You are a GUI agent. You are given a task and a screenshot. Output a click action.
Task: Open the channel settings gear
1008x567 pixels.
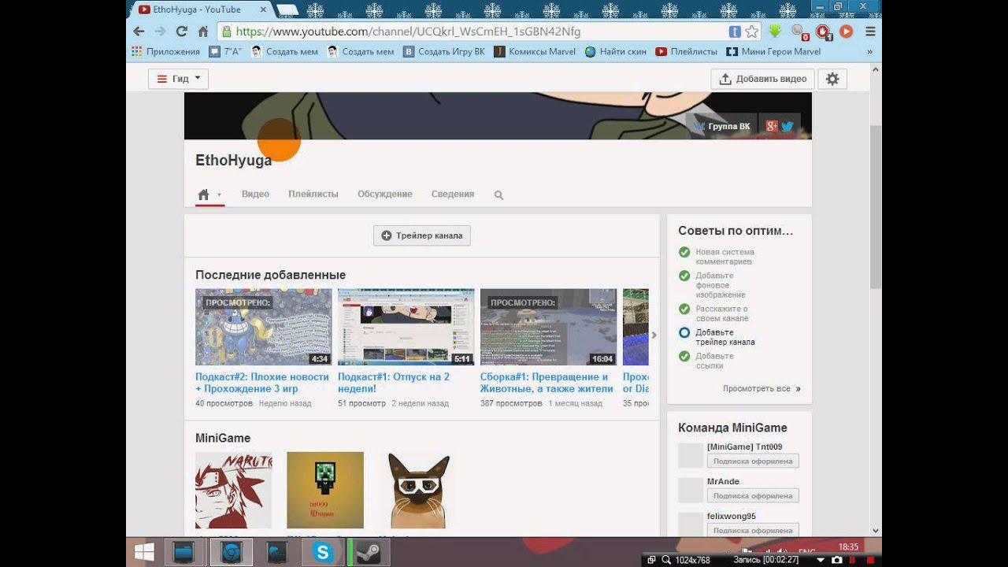832,79
